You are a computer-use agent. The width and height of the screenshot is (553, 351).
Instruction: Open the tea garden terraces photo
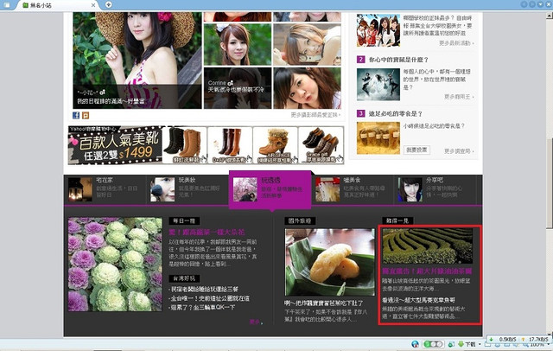(x=427, y=246)
